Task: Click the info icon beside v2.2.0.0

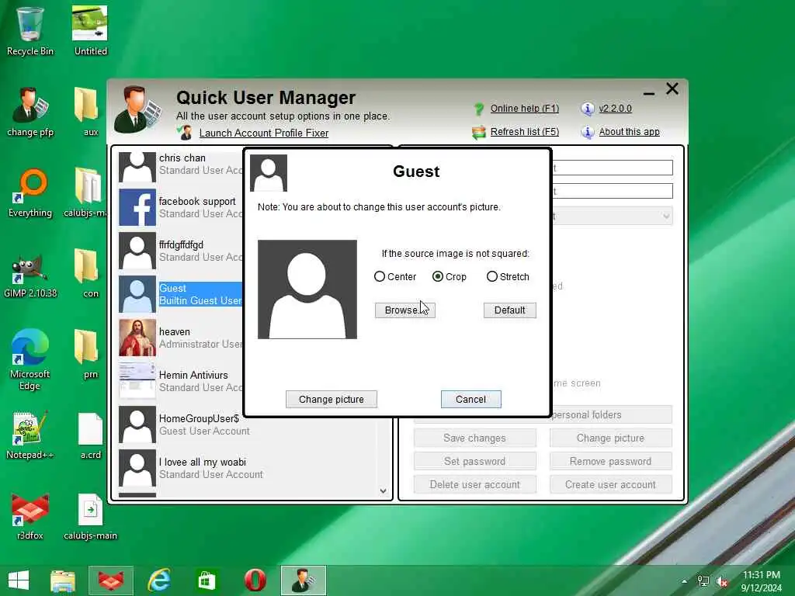Action: (587, 109)
